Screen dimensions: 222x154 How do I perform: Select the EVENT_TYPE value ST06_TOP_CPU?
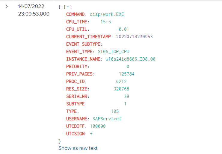click(x=114, y=51)
